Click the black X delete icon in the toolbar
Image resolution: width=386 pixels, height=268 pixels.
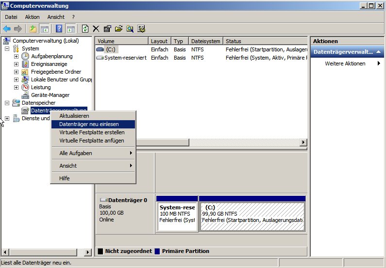(96, 29)
